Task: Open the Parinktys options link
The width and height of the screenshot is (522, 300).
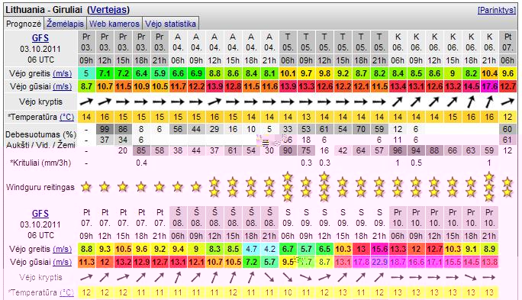Action: pyautogui.click(x=497, y=10)
